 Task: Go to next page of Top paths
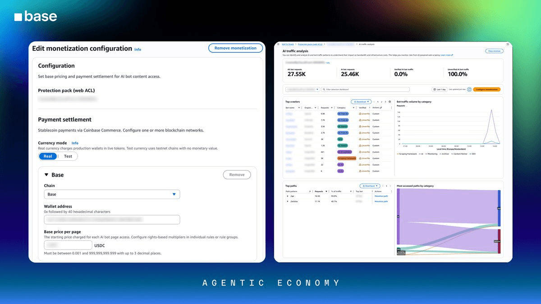[x=390, y=186]
